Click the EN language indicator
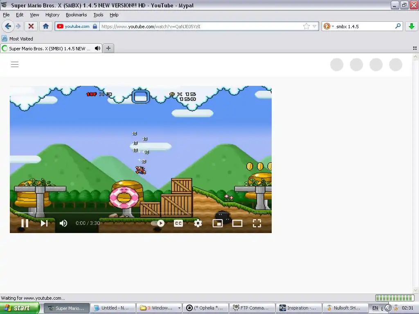 click(375, 308)
